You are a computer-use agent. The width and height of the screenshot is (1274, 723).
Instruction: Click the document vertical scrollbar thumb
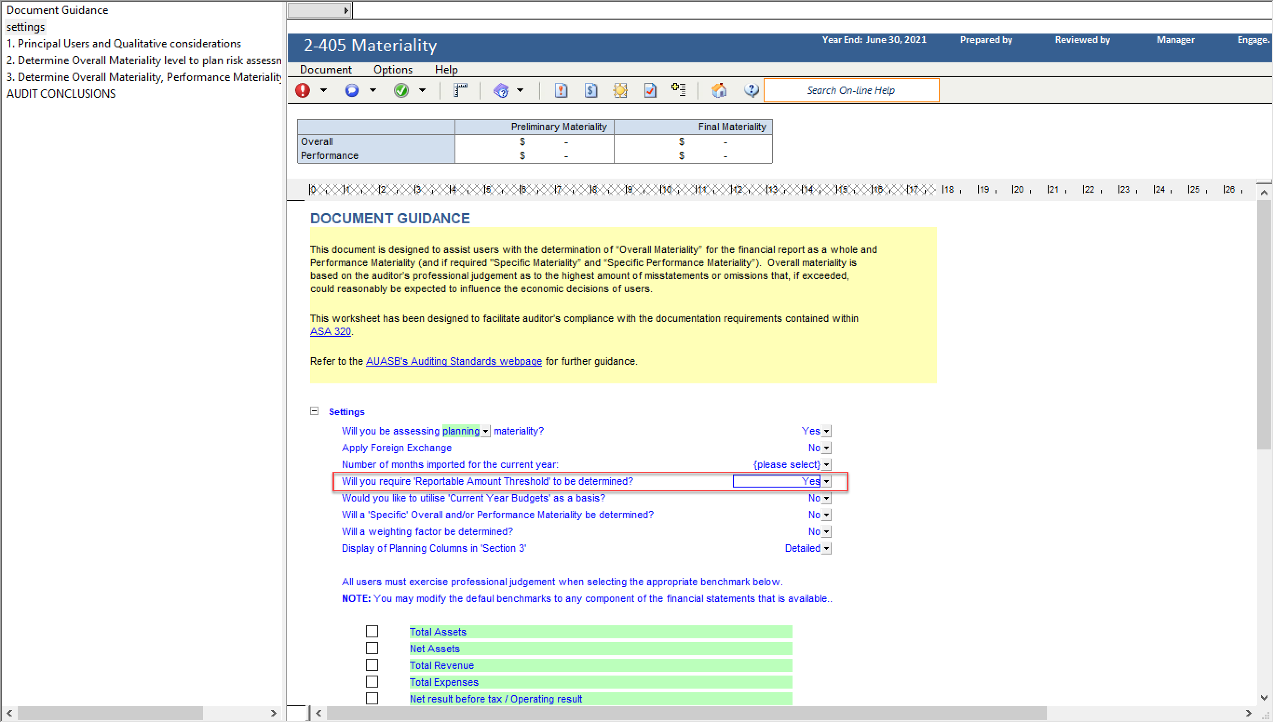[1264, 325]
